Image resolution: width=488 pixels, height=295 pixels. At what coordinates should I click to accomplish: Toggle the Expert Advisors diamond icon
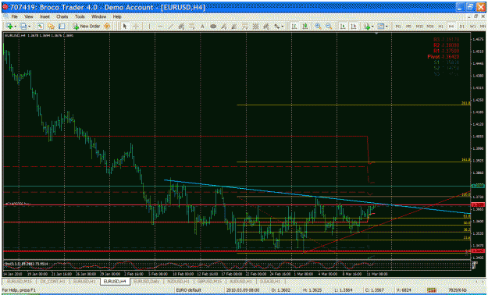click(107, 27)
